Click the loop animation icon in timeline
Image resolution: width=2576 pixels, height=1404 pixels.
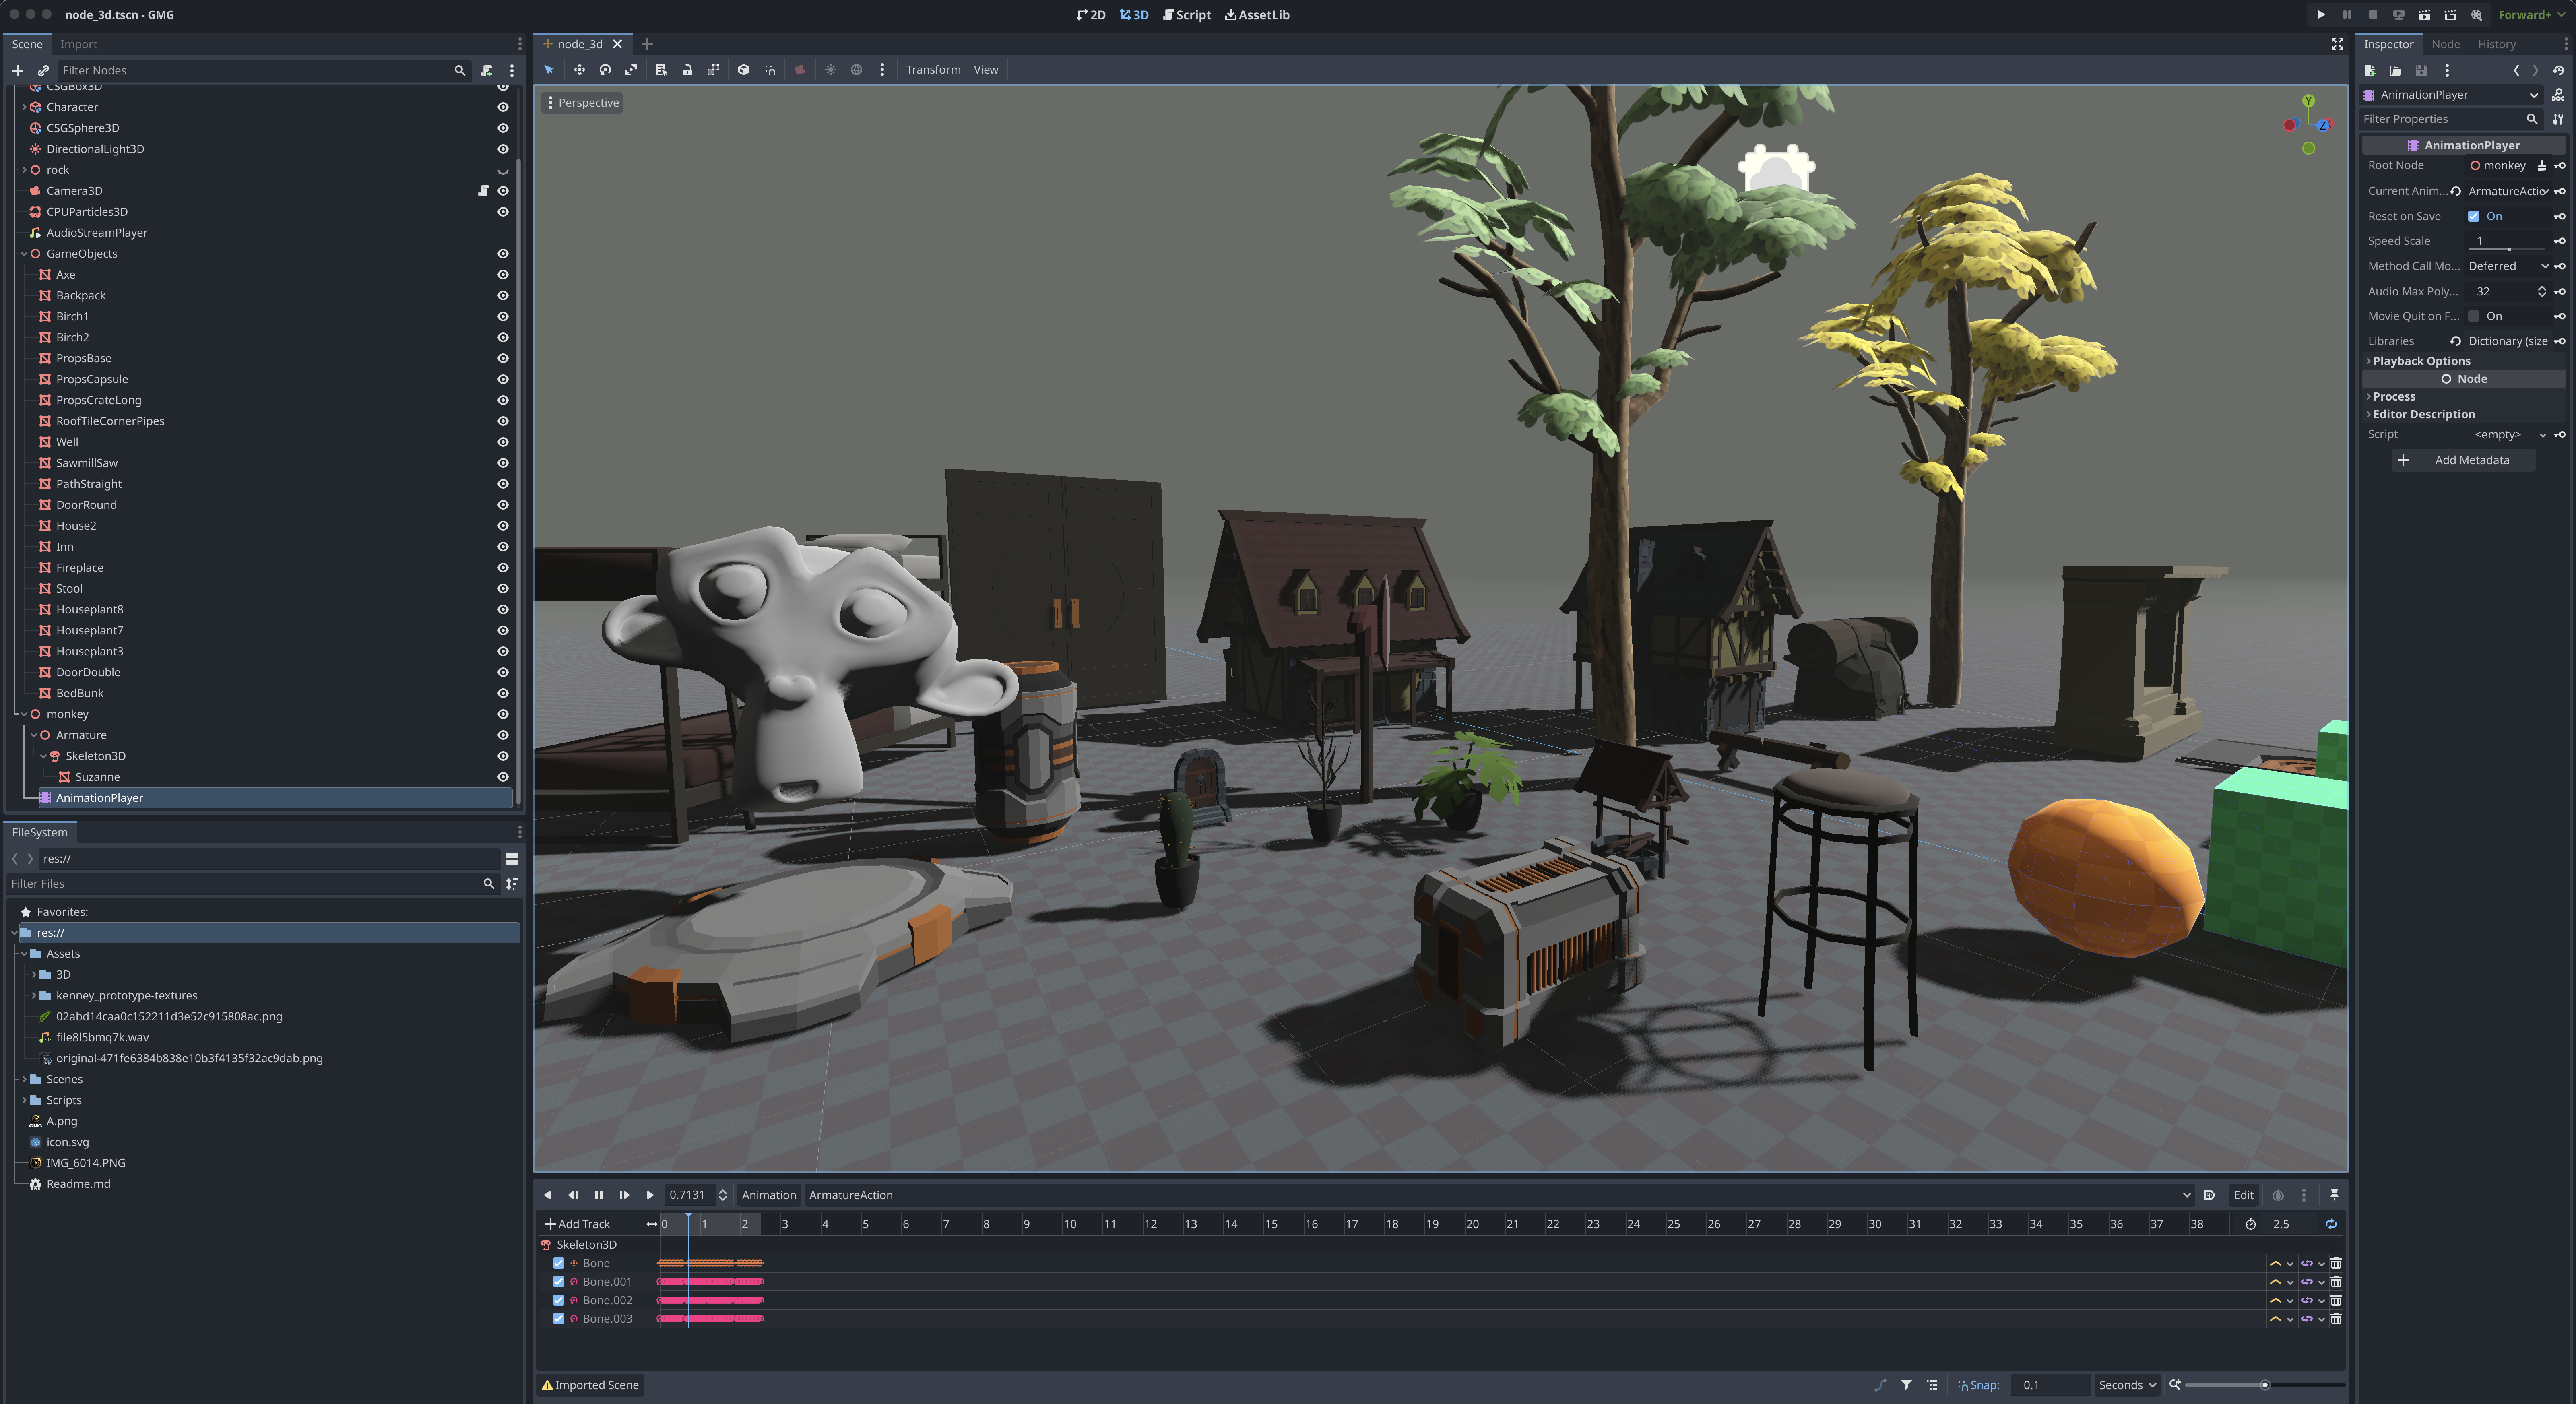pos(2331,1224)
